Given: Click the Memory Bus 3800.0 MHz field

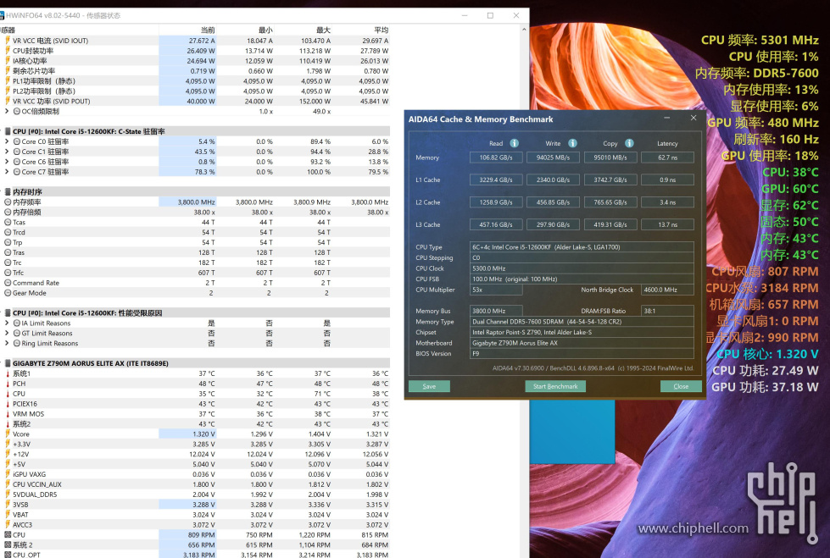Looking at the screenshot, I should (x=496, y=311).
